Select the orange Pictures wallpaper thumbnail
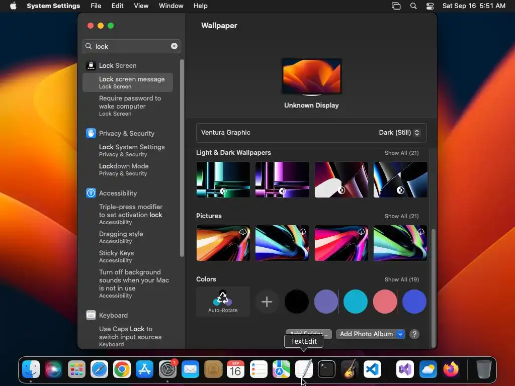The image size is (515, 386). point(223,243)
